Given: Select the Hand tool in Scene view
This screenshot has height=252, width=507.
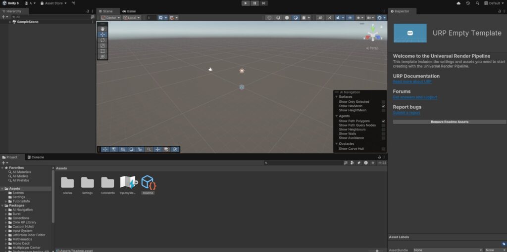Looking at the screenshot, I should 102,29.
